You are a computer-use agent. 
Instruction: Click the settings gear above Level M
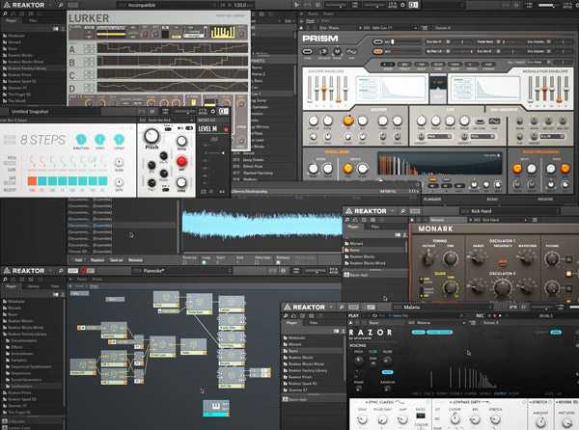point(212,112)
